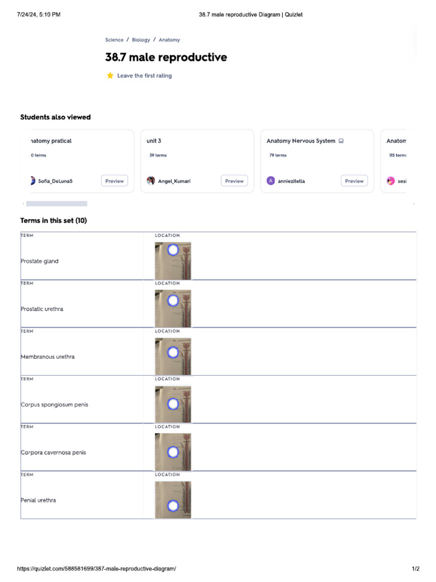The image size is (436, 582).
Task: Open Corpora cavernosa penis location image
Action: (x=173, y=452)
